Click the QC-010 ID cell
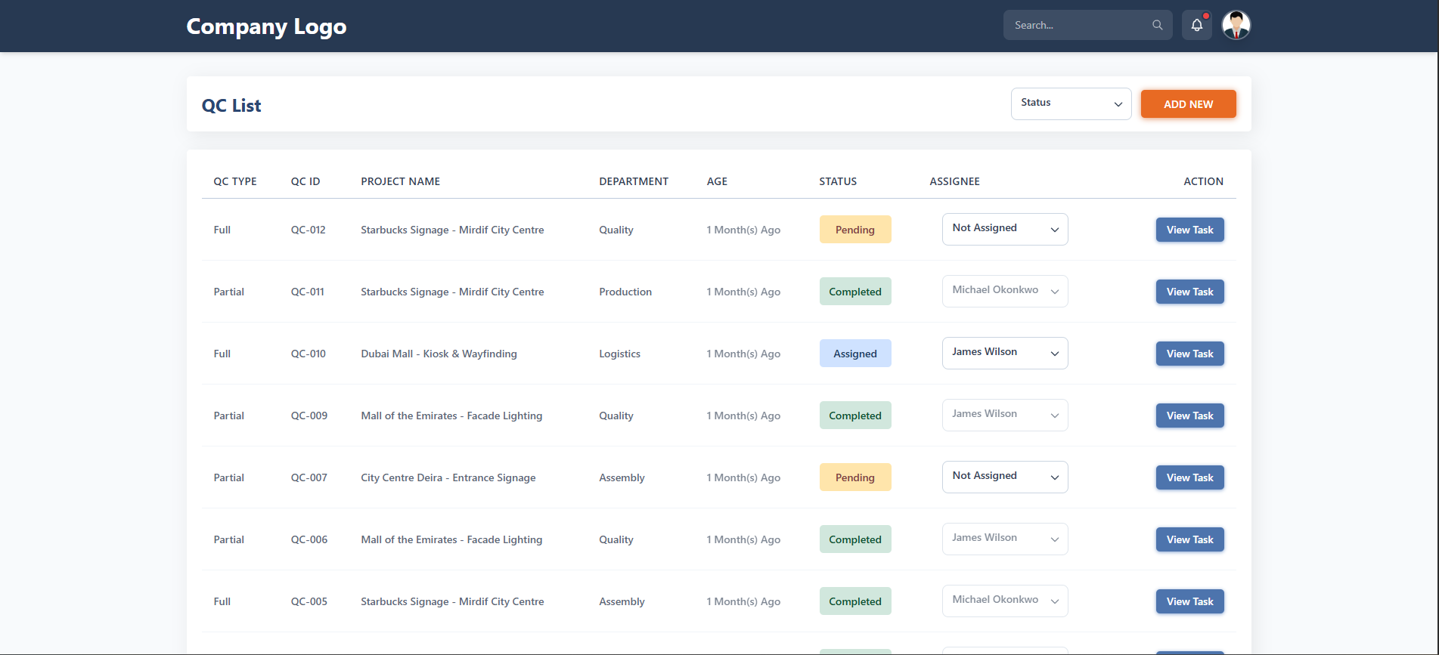Image resolution: width=1439 pixels, height=655 pixels. coord(309,354)
